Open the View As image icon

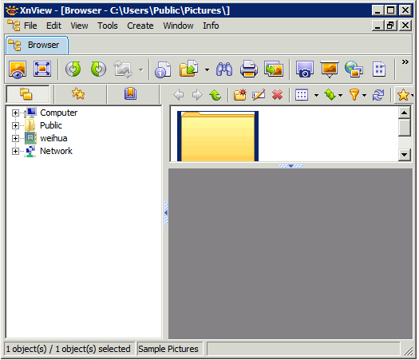point(18,69)
